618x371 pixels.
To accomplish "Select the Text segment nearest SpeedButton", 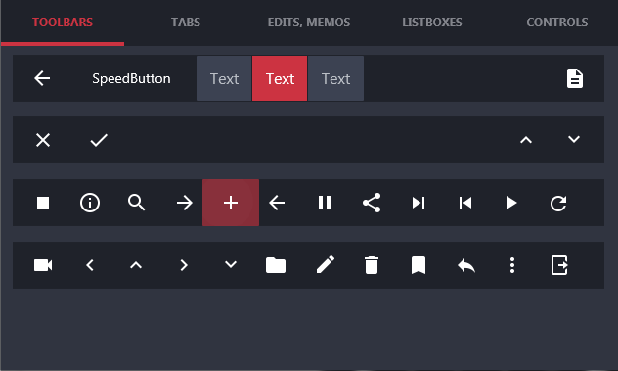I will (224, 78).
